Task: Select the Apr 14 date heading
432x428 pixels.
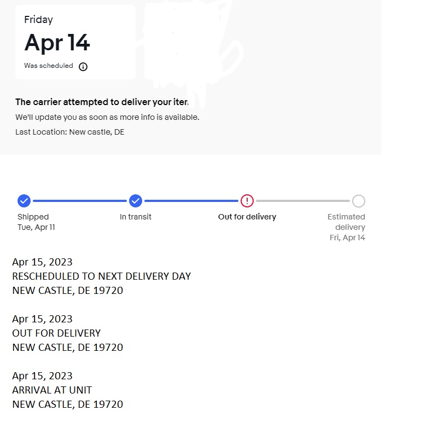Action: 57,43
